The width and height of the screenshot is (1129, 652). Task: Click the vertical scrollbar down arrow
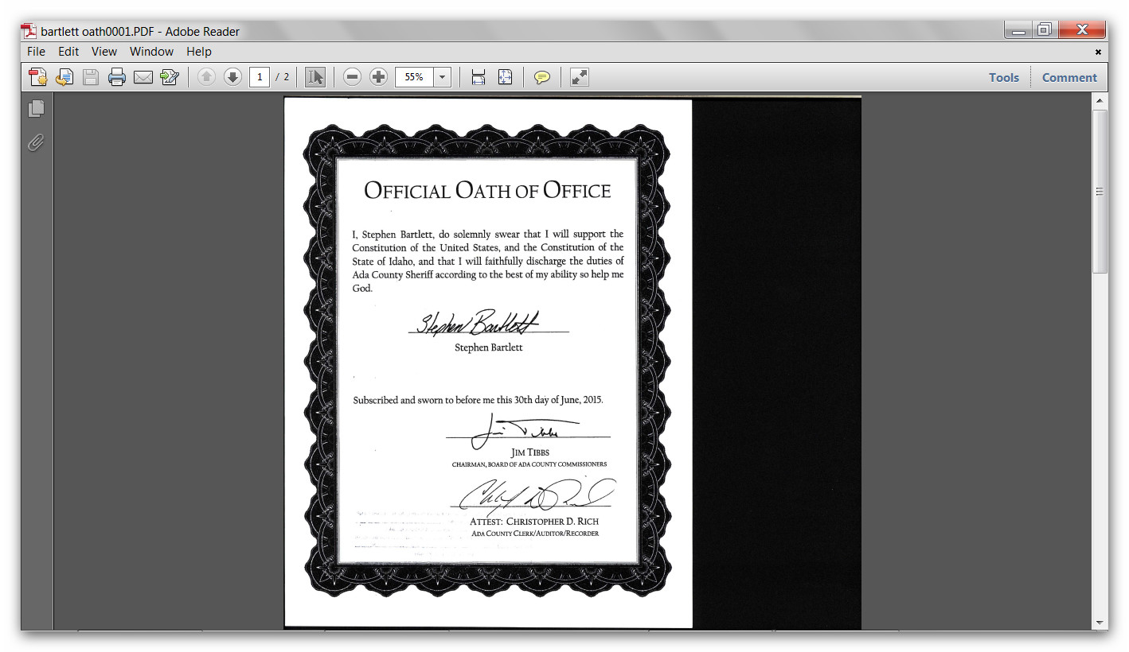coord(1100,623)
